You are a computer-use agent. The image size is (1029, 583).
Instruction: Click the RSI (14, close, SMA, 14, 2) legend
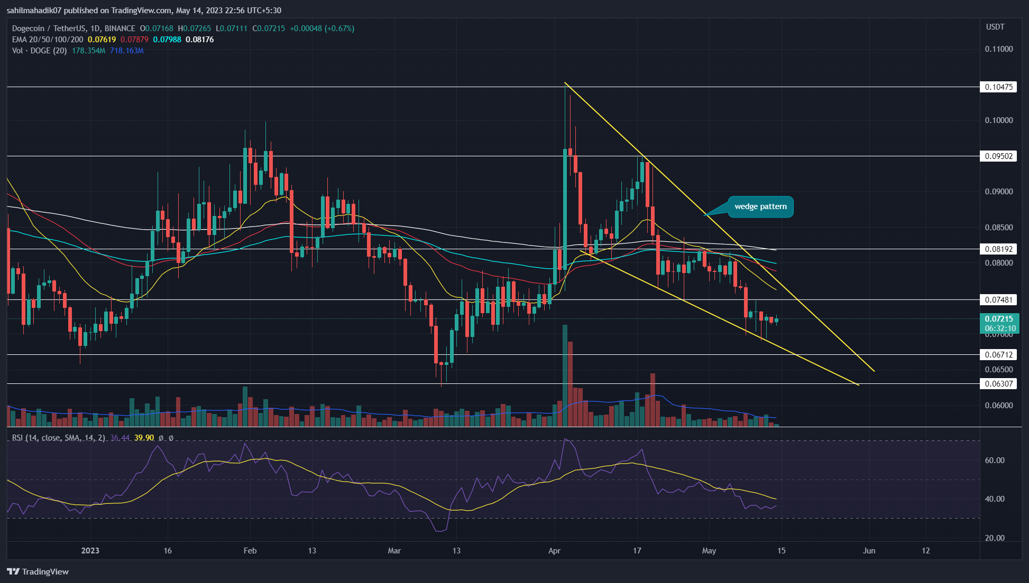coord(59,438)
